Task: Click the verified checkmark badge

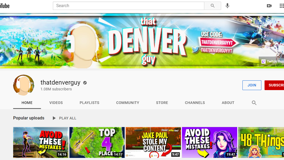Action: 85,83
